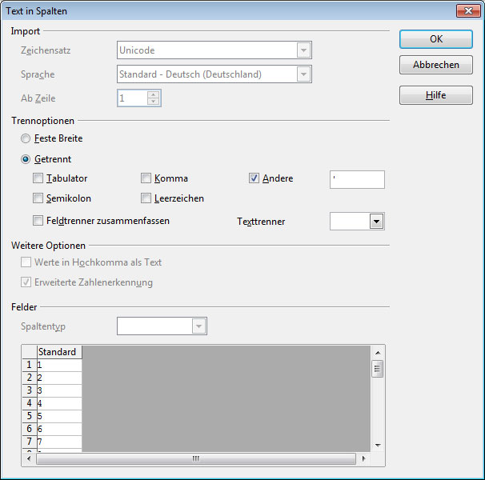Viewport: 485px width, 480px height.
Task: Open Hilfe for this dialog
Action: coord(435,95)
